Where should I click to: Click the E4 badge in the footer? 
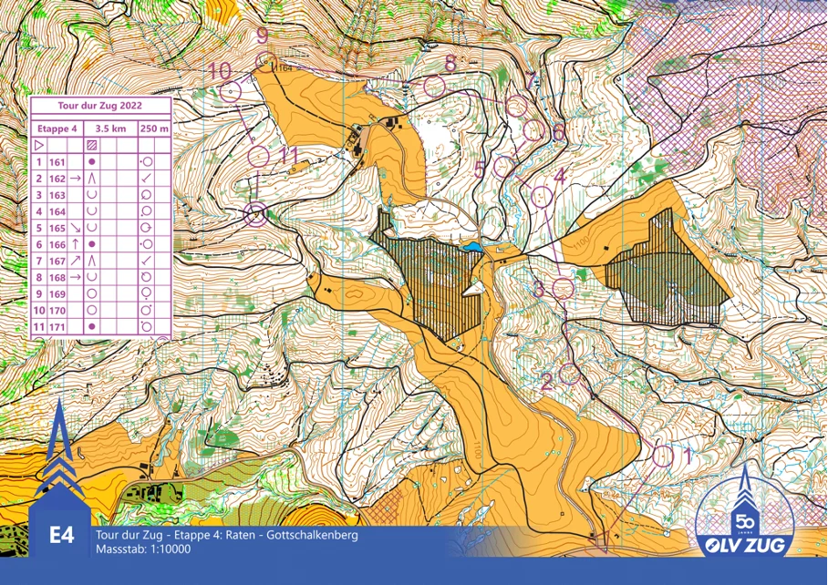60,536
